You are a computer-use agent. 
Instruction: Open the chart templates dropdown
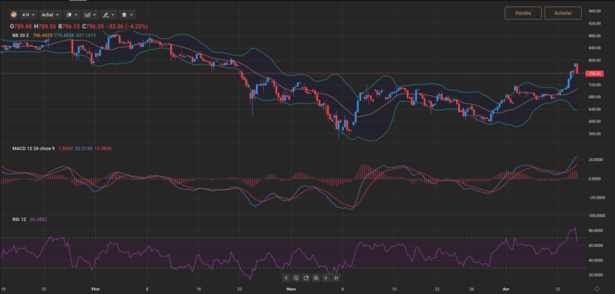tap(127, 14)
